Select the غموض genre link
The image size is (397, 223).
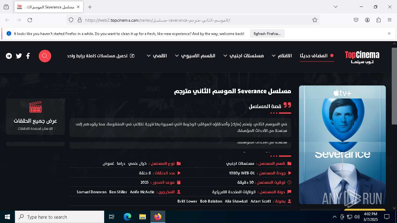108,164
